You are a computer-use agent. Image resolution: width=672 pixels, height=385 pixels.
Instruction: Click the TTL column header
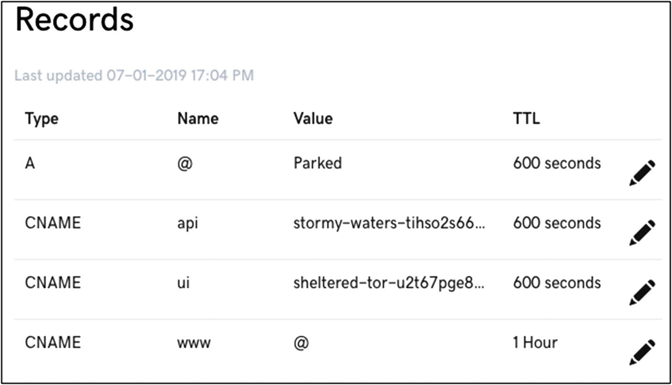tap(526, 119)
